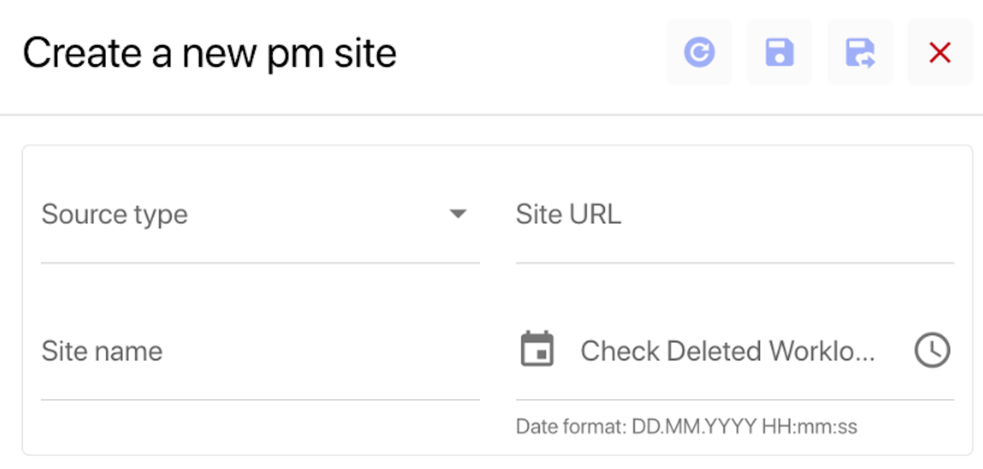Open the clock time picker icon
Screen dimensions: 983x469
932,350
